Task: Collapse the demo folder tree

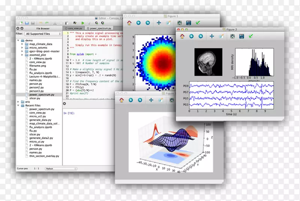Action: (x=18, y=40)
